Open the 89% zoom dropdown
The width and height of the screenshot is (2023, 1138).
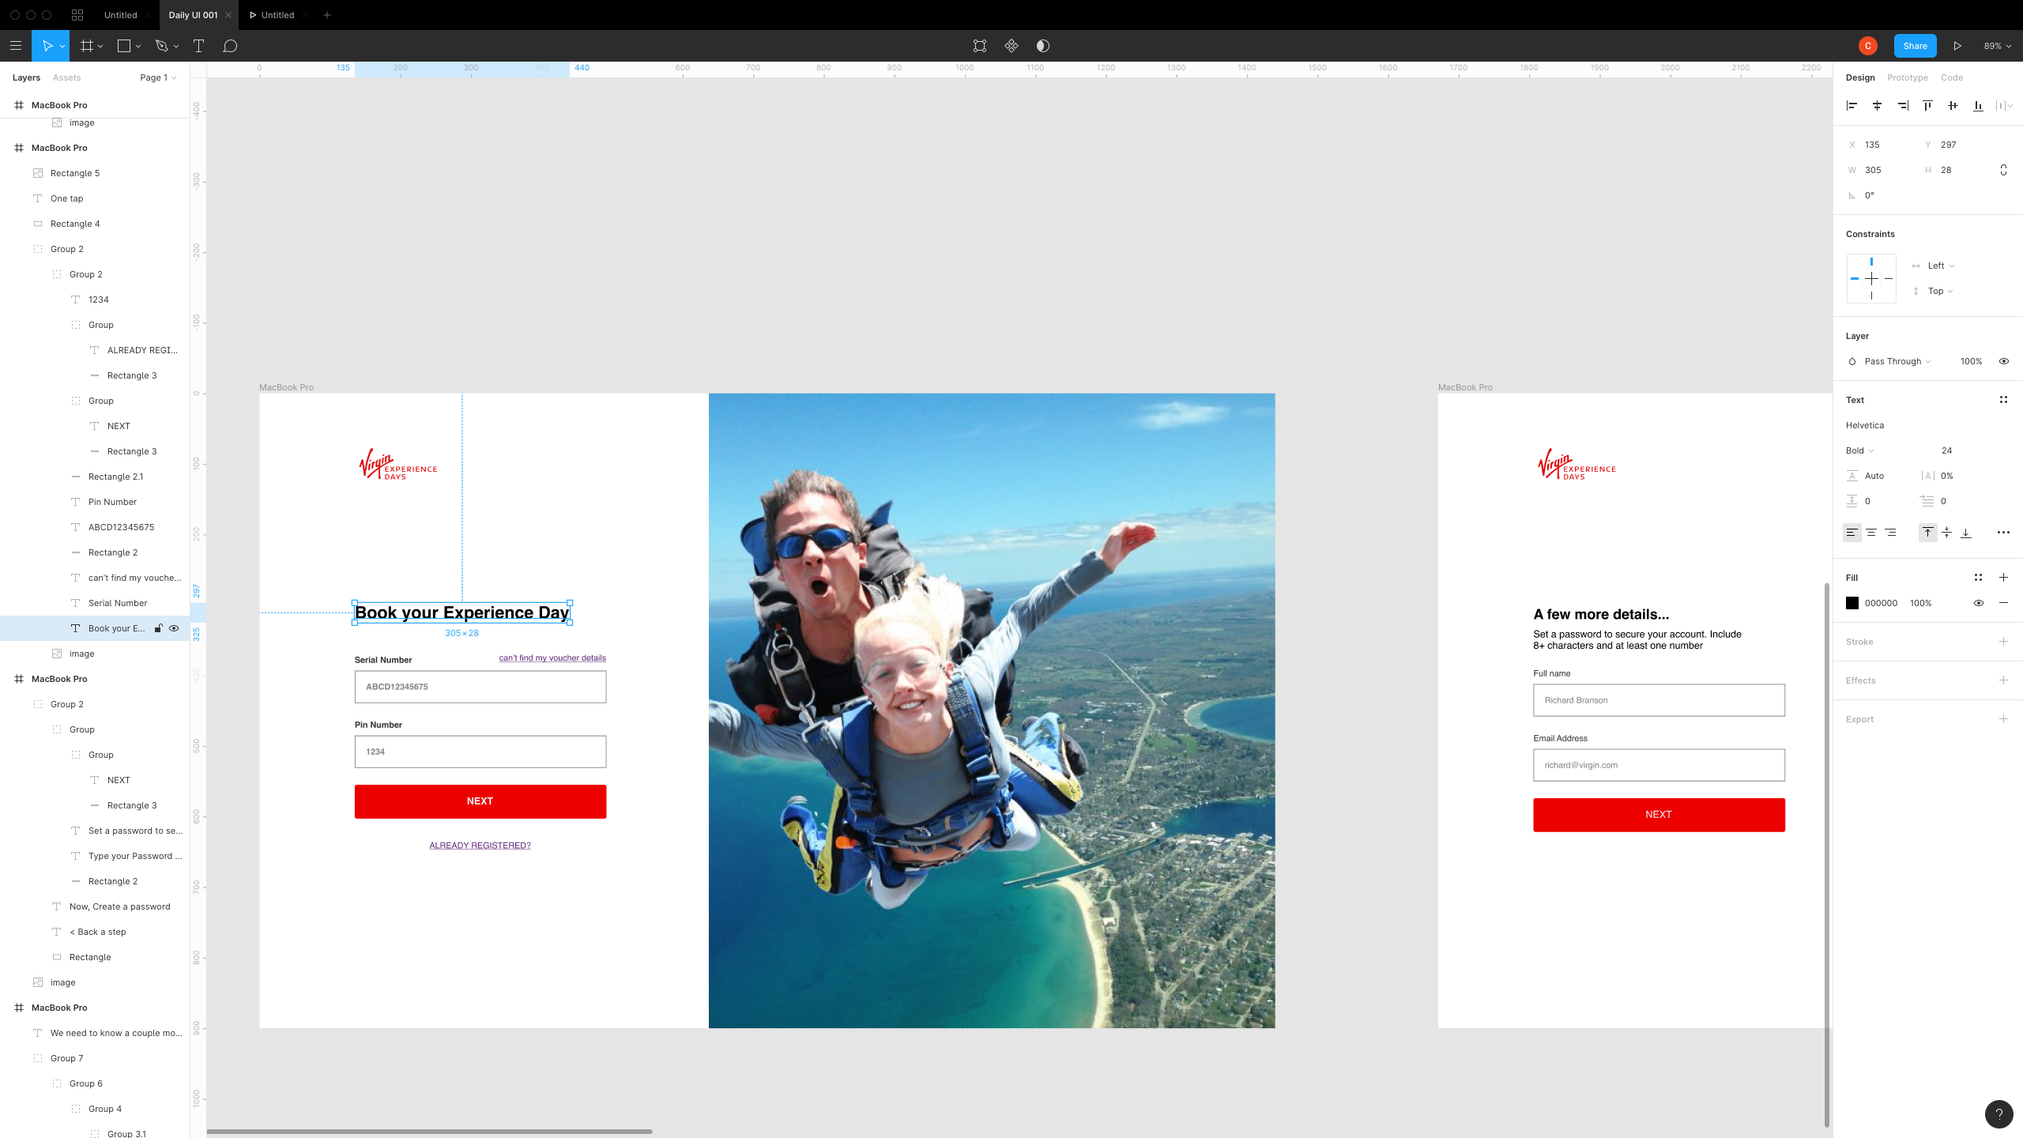pyautogui.click(x=1997, y=46)
